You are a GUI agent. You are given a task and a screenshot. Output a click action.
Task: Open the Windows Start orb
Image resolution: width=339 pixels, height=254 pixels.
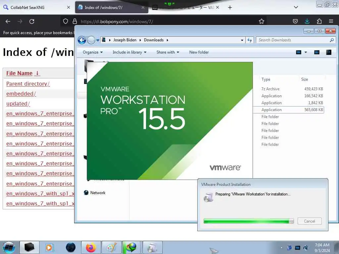pos(9,247)
